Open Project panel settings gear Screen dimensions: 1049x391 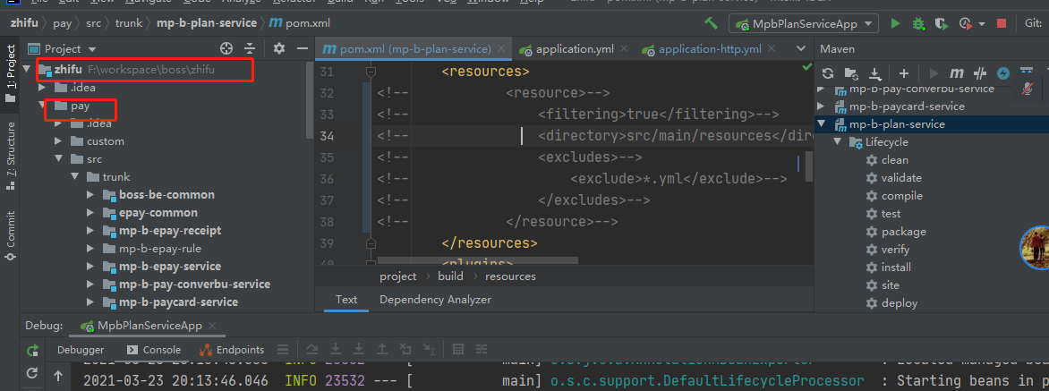[279, 48]
